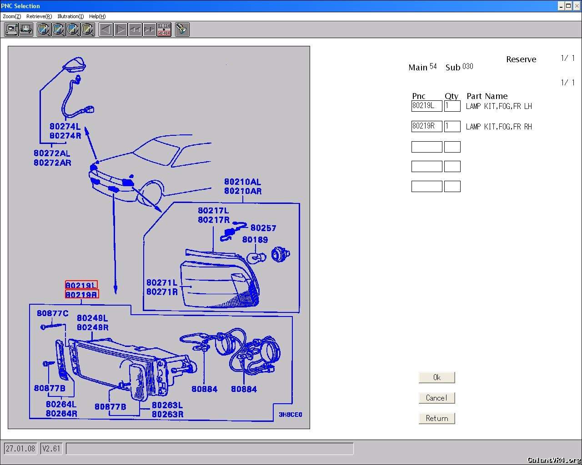
Task: Click the double-left arrow rewind icon
Action: click(x=135, y=30)
